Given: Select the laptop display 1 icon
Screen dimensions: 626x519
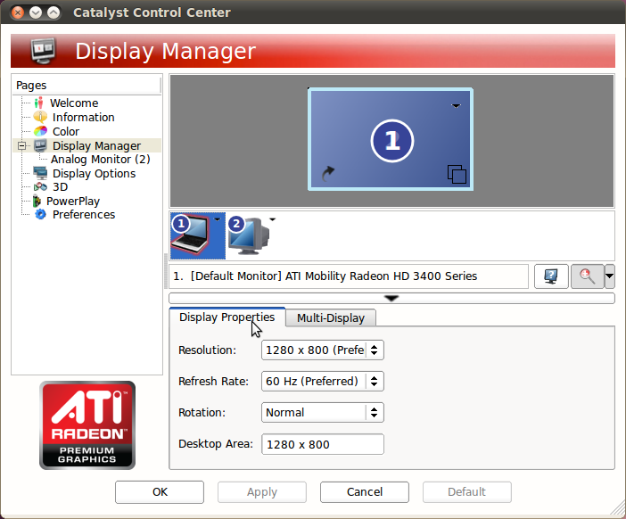Looking at the screenshot, I should pos(191,235).
